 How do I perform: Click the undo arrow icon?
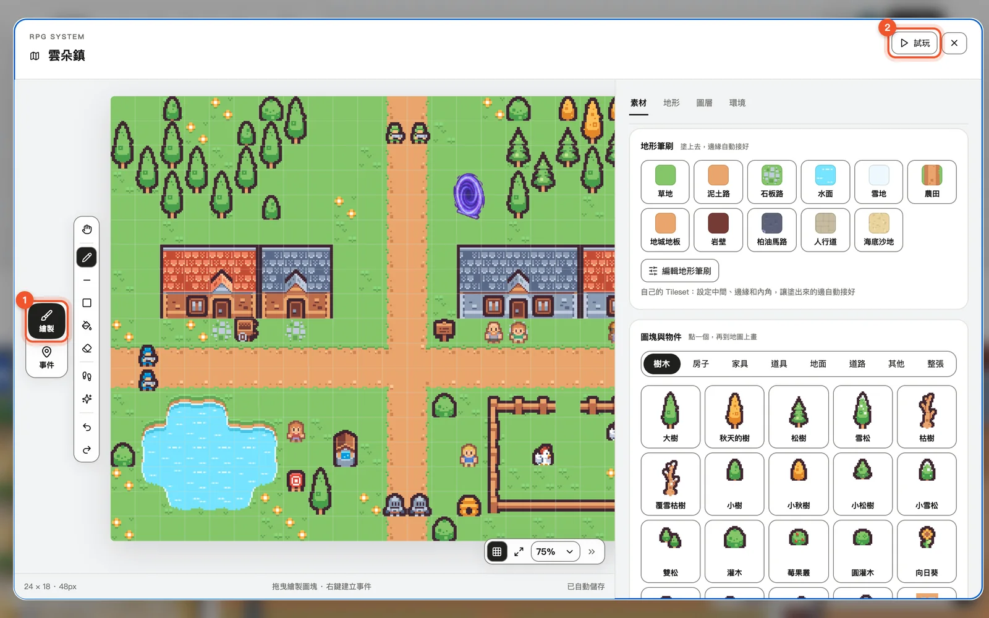[87, 427]
